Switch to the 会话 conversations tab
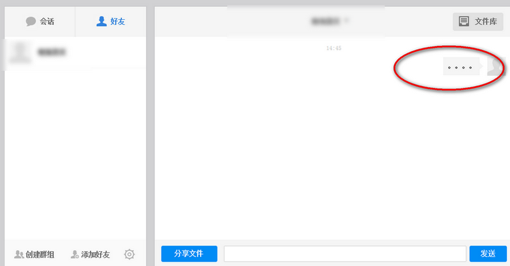Screen dimensions: 510x266 (x=40, y=22)
